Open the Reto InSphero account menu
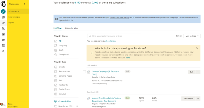The image size is (204, 108). pos(18,105)
